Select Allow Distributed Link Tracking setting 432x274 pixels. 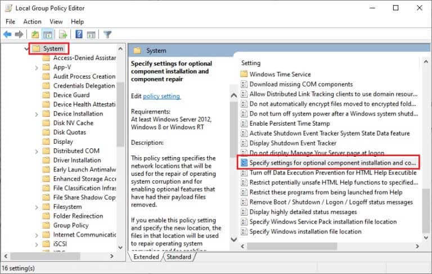coord(329,94)
